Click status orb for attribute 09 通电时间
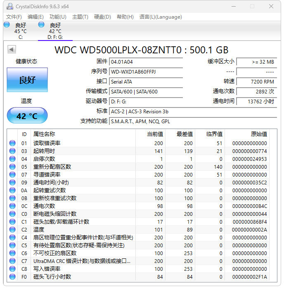 (x=12, y=182)
